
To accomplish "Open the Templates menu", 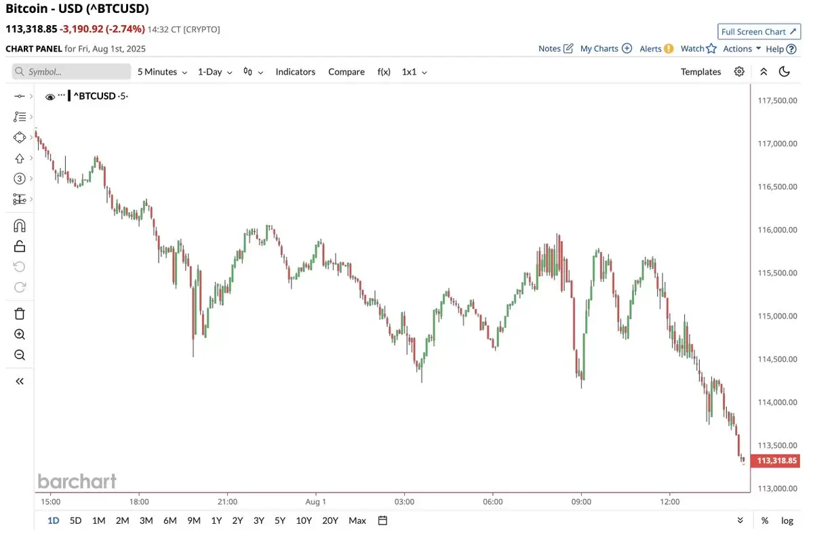I will 700,72.
